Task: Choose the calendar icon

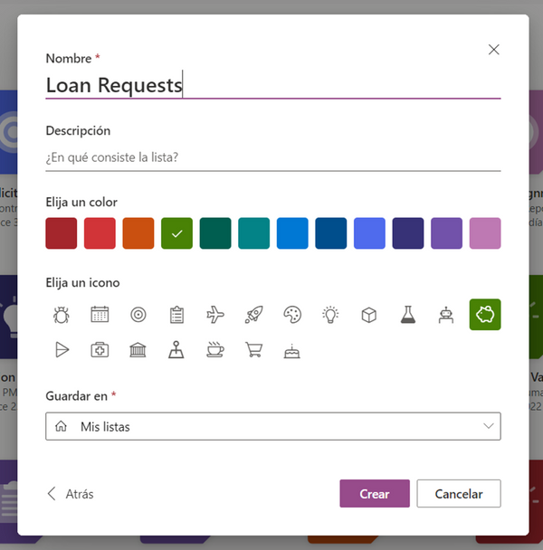Action: tap(100, 315)
